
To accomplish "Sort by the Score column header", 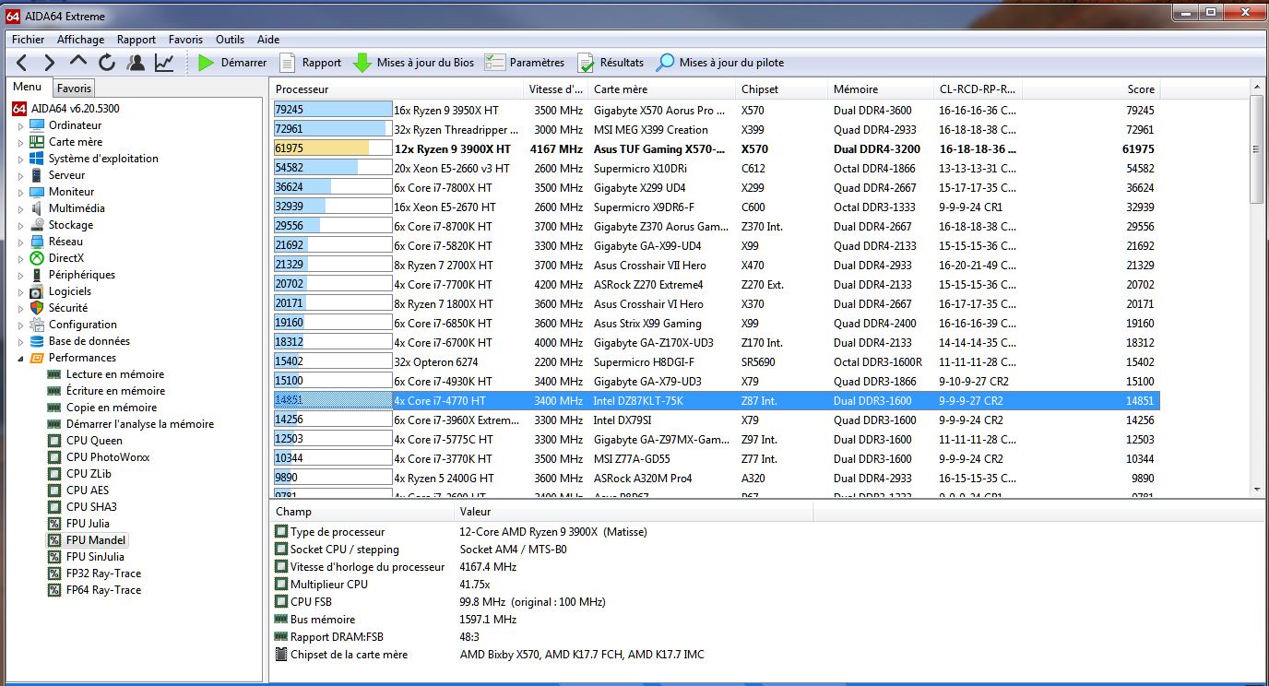I will pos(1090,89).
